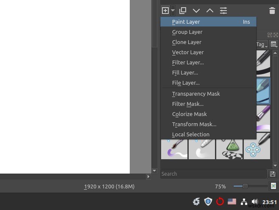This screenshot has width=279, height=210.
Task: Open the network connections tray icon
Action: pyautogui.click(x=244, y=202)
